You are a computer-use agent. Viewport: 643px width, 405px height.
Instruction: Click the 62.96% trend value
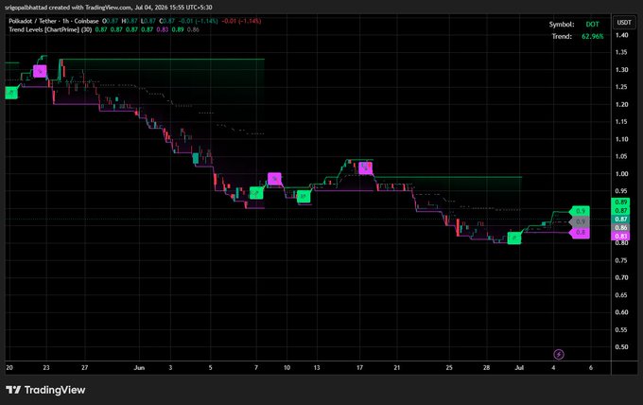(593, 37)
